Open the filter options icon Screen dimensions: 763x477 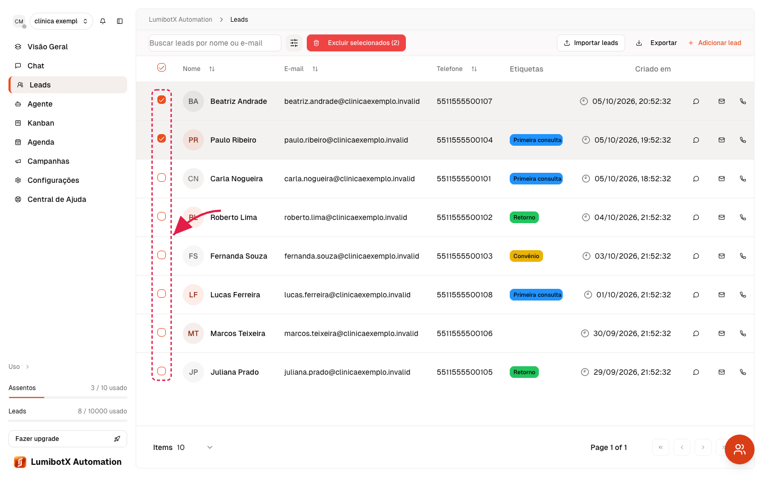[x=294, y=43]
